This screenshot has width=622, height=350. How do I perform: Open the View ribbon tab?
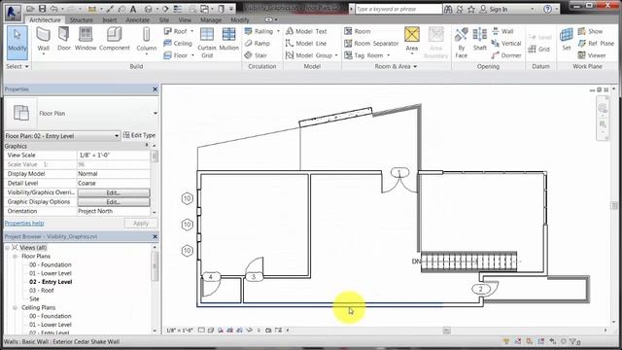click(185, 19)
